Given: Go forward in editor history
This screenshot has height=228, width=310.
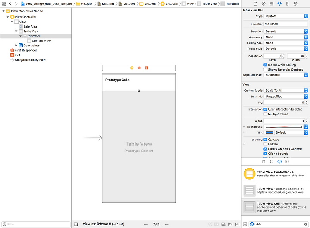Looking at the screenshot, I should click(x=16, y=4).
